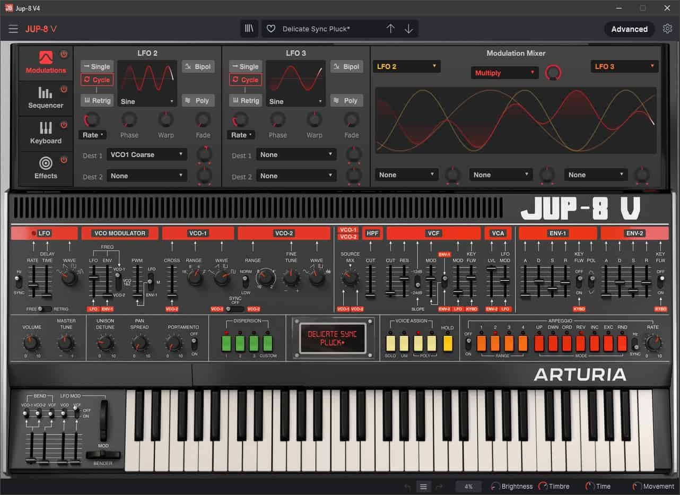Favorite the Delicate Sync Pluck preset

[x=271, y=29]
